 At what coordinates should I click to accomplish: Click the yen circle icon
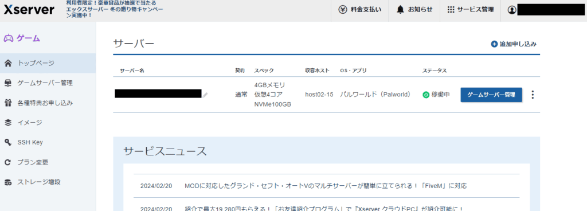(x=343, y=10)
